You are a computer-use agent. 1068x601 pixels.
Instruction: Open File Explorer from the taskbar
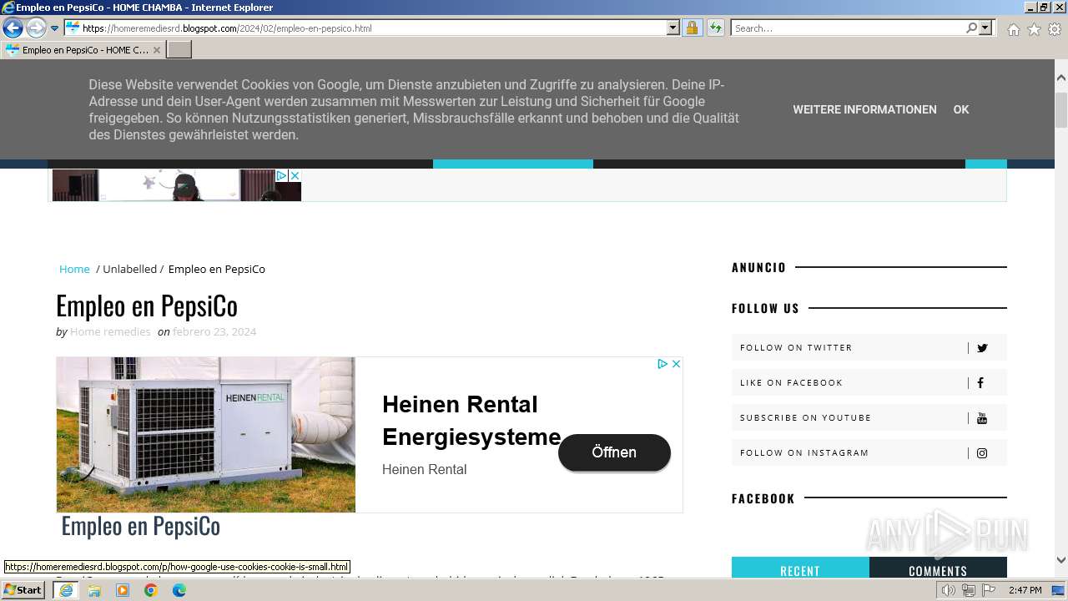[x=94, y=590]
